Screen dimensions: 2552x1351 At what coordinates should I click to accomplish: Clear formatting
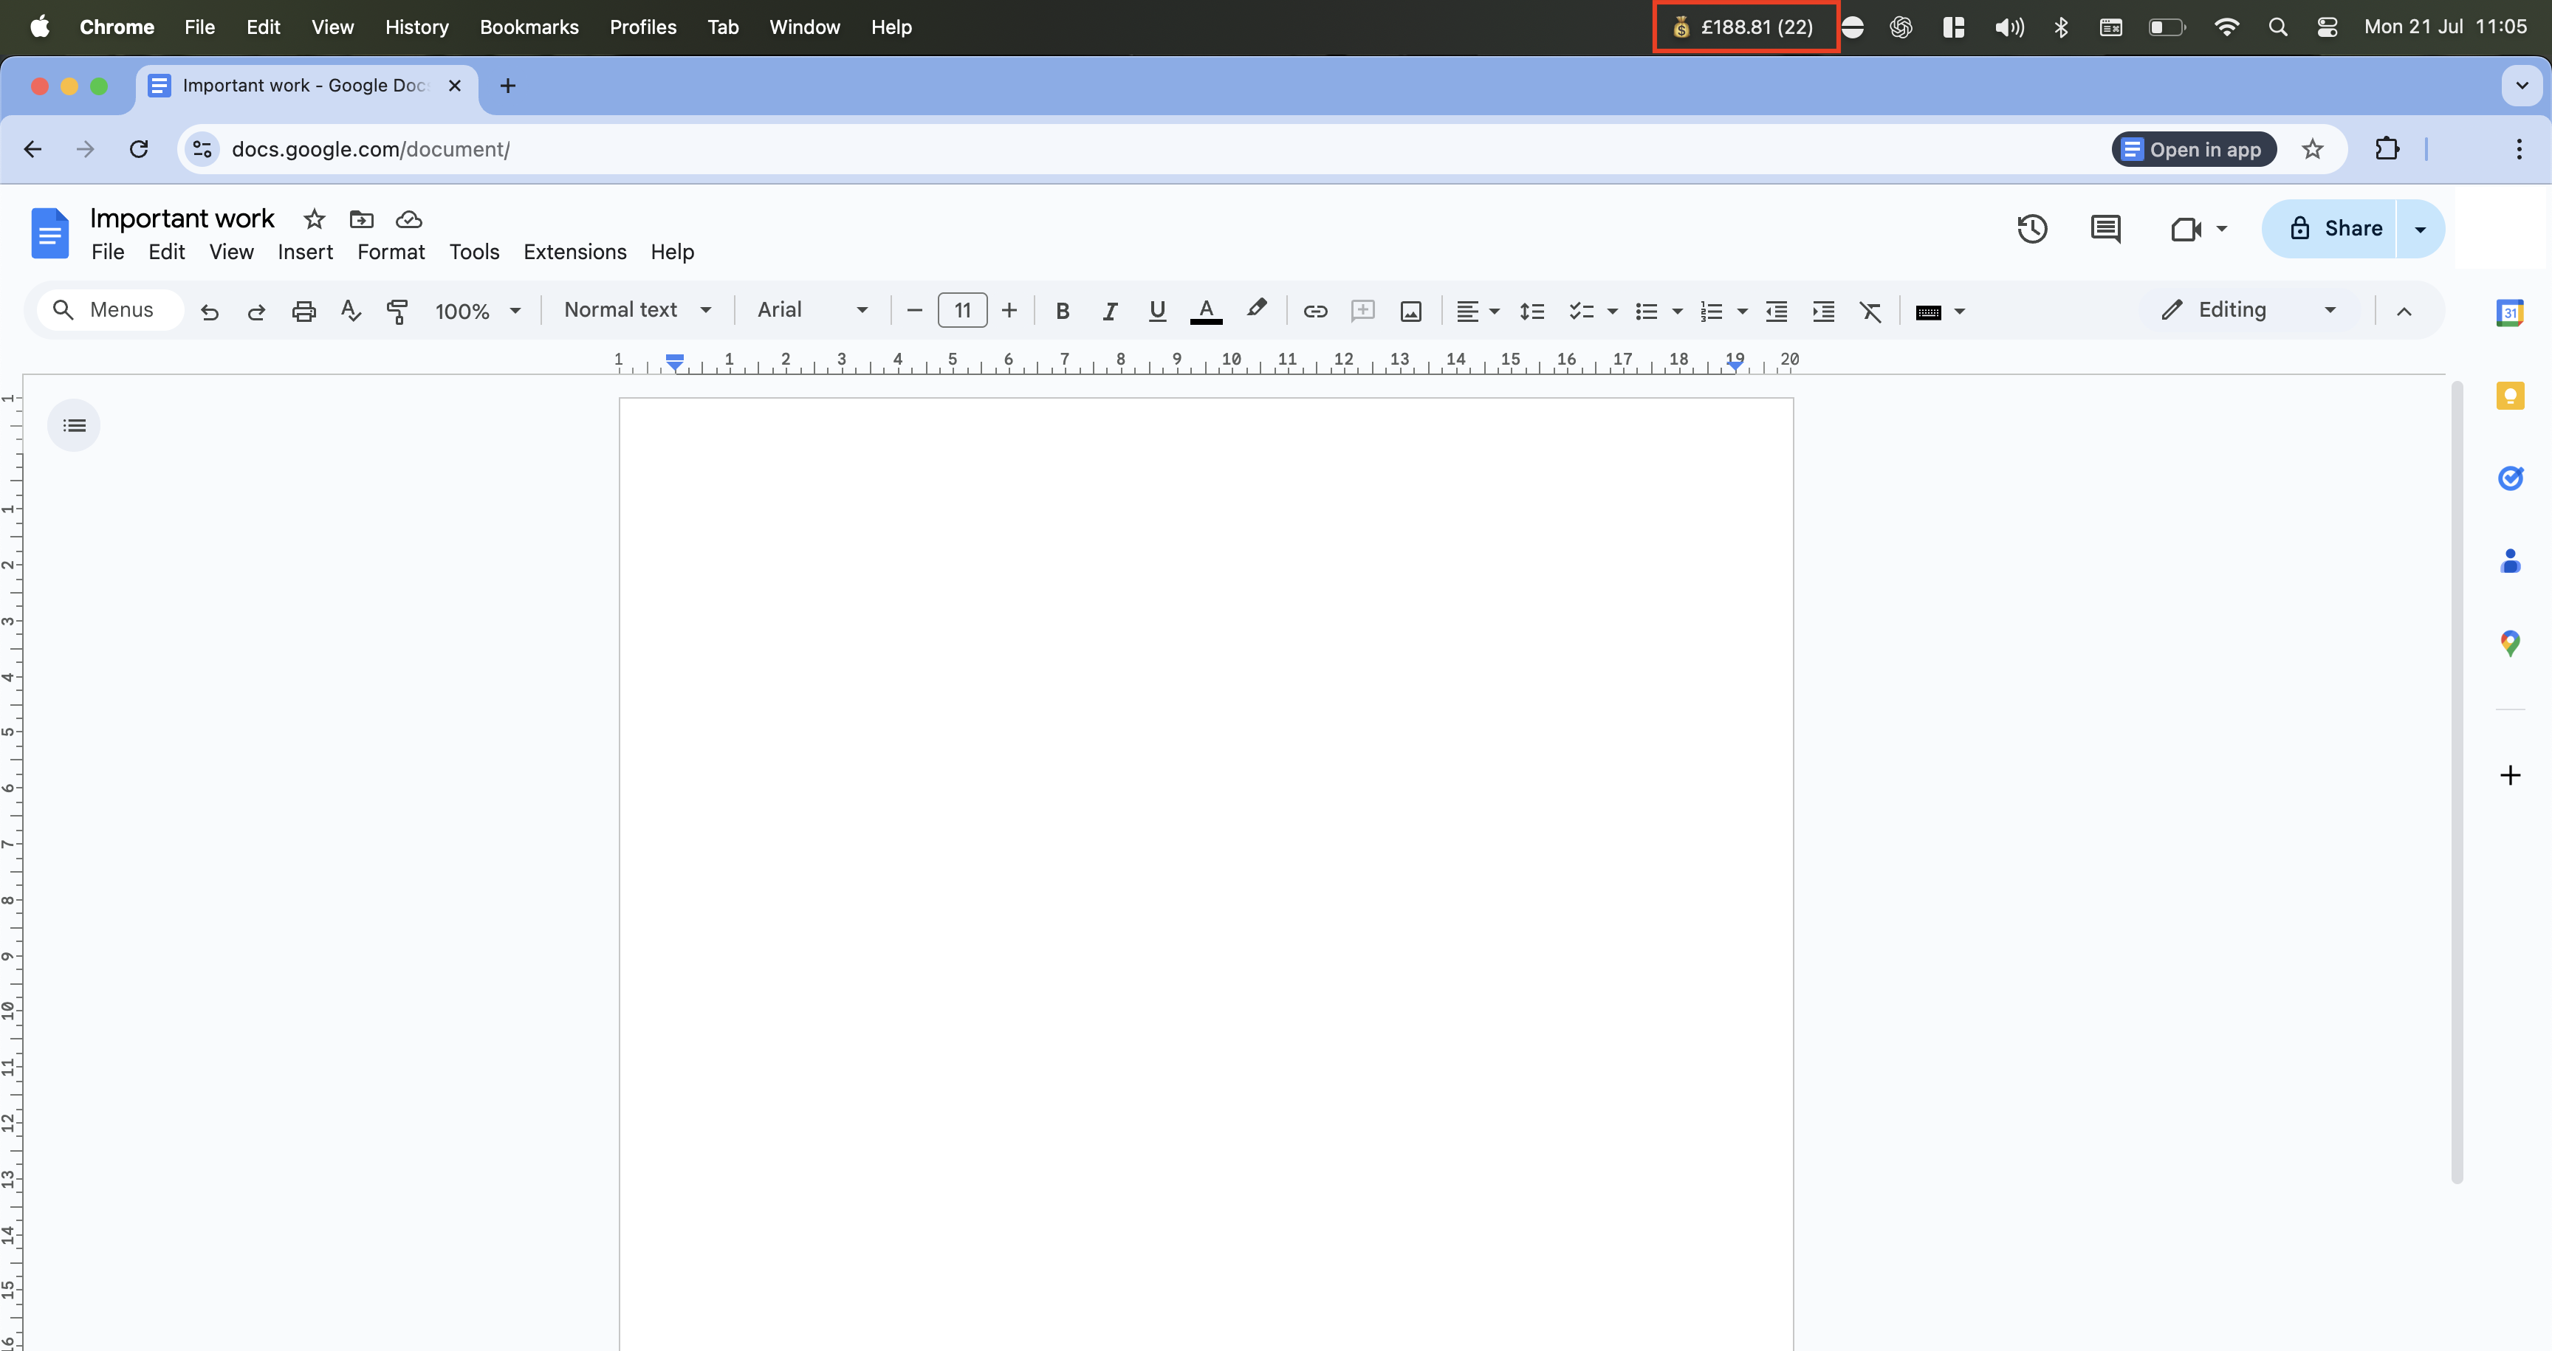[1870, 311]
